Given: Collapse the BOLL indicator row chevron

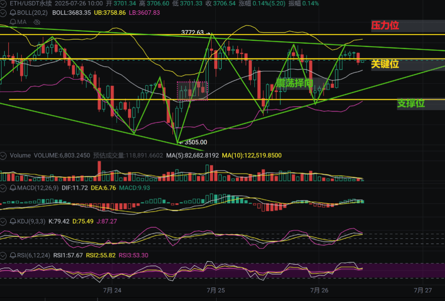Looking at the screenshot, I should click(x=3, y=13).
